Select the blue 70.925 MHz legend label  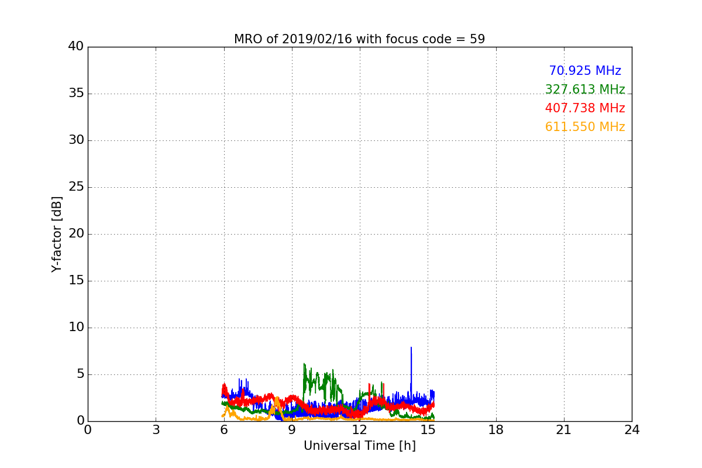coord(585,71)
